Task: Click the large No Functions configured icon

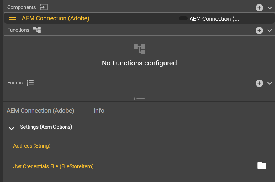Action: [139, 49]
